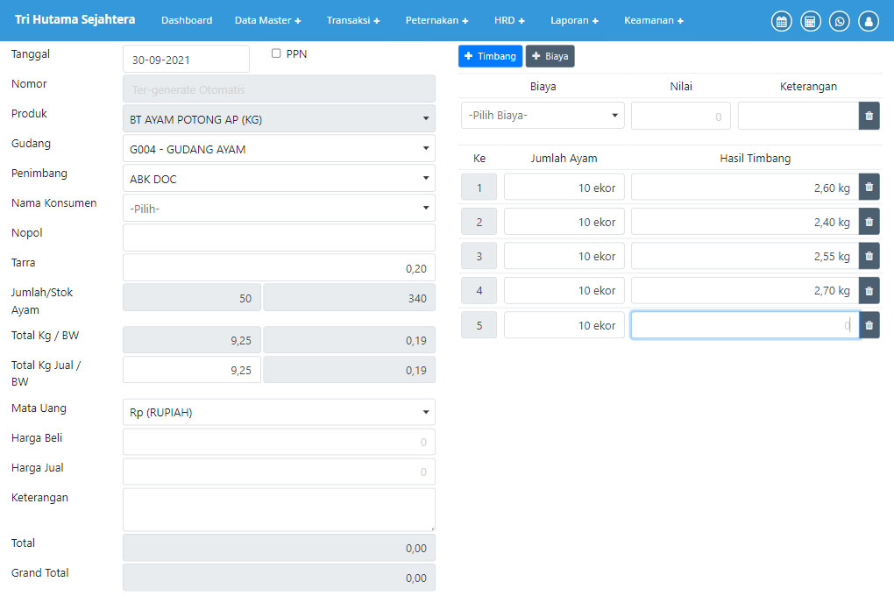This screenshot has height=596, width=894.
Task: Click Jumlah Ayam field in row 3
Action: (x=564, y=256)
